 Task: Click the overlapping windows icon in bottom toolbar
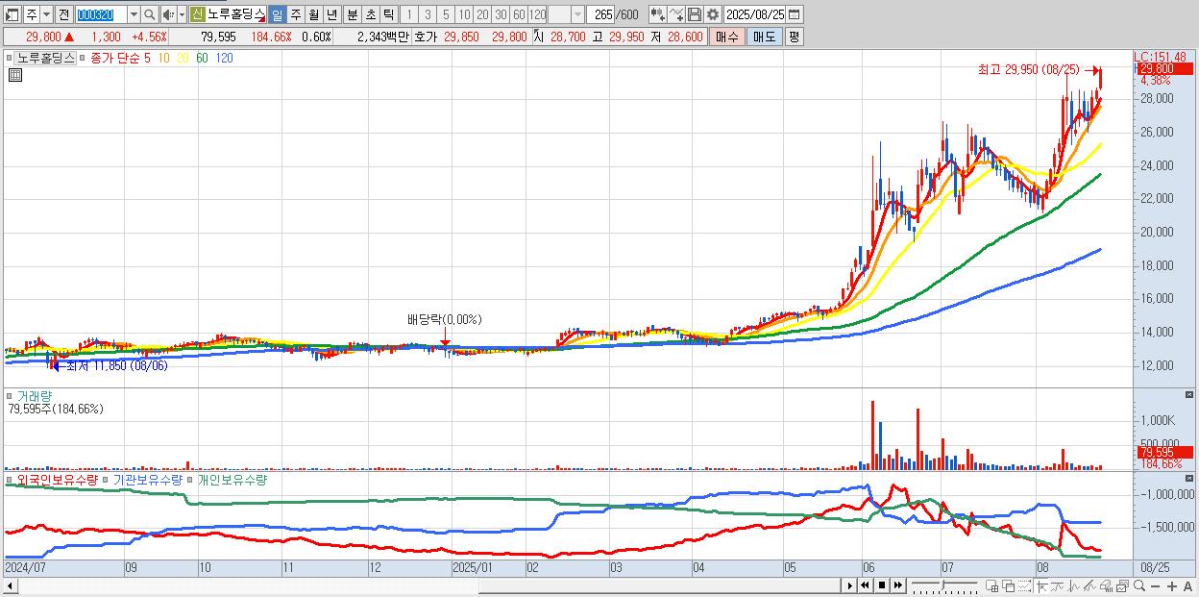1009,585
